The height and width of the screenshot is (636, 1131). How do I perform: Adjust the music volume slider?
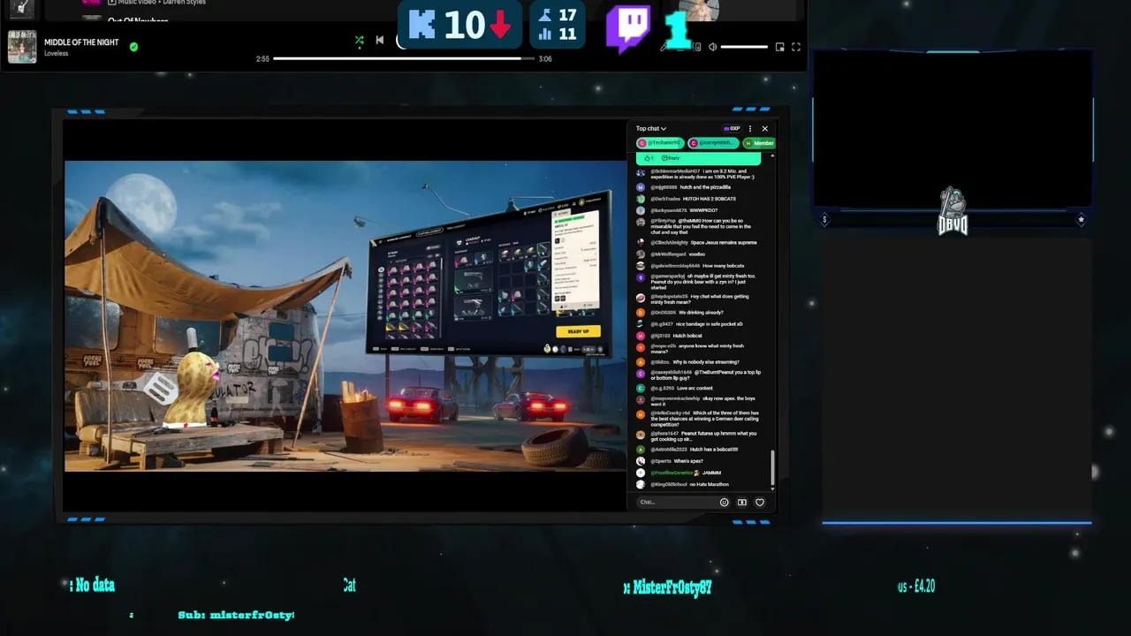745,47
